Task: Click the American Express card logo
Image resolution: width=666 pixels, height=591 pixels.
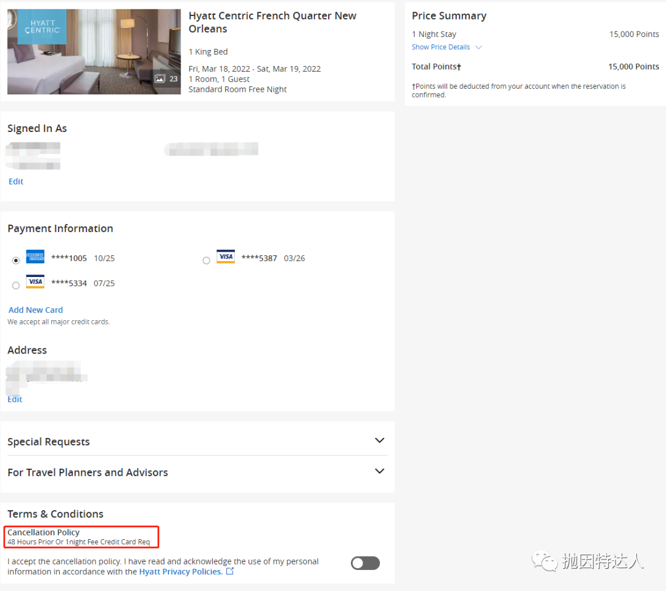Action: coord(35,257)
